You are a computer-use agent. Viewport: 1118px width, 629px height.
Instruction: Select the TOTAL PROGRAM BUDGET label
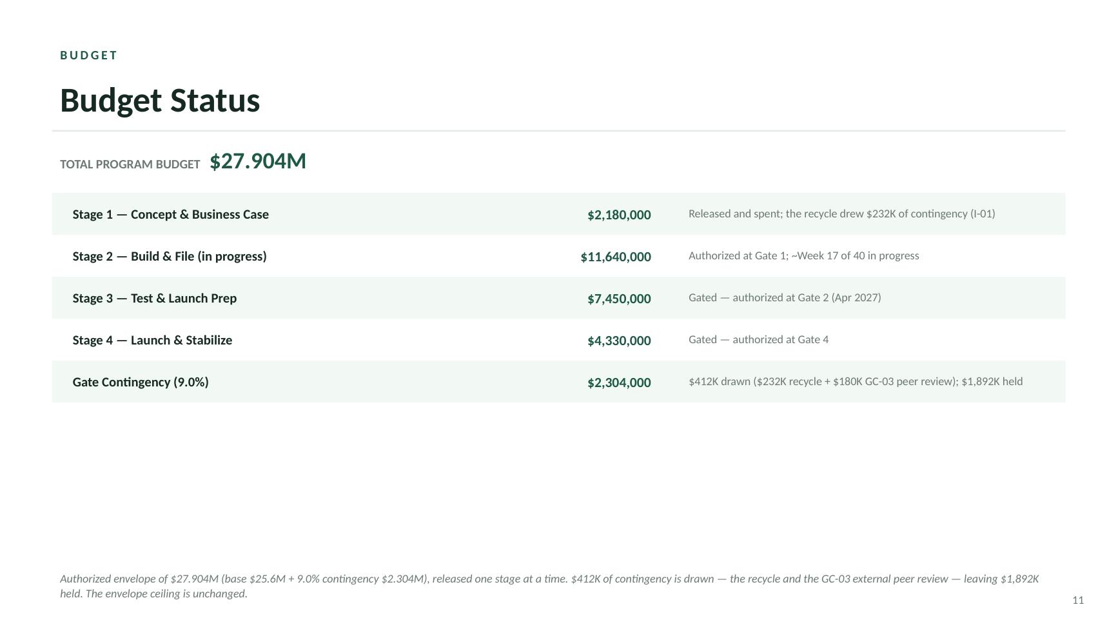(x=130, y=165)
